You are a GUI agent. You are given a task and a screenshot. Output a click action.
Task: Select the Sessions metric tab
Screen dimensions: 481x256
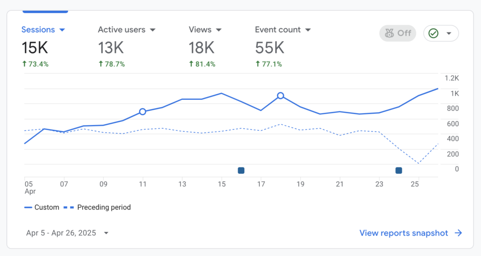(x=38, y=30)
